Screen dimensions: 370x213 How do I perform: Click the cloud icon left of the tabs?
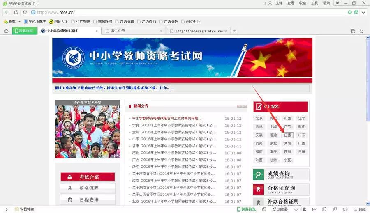point(6,31)
